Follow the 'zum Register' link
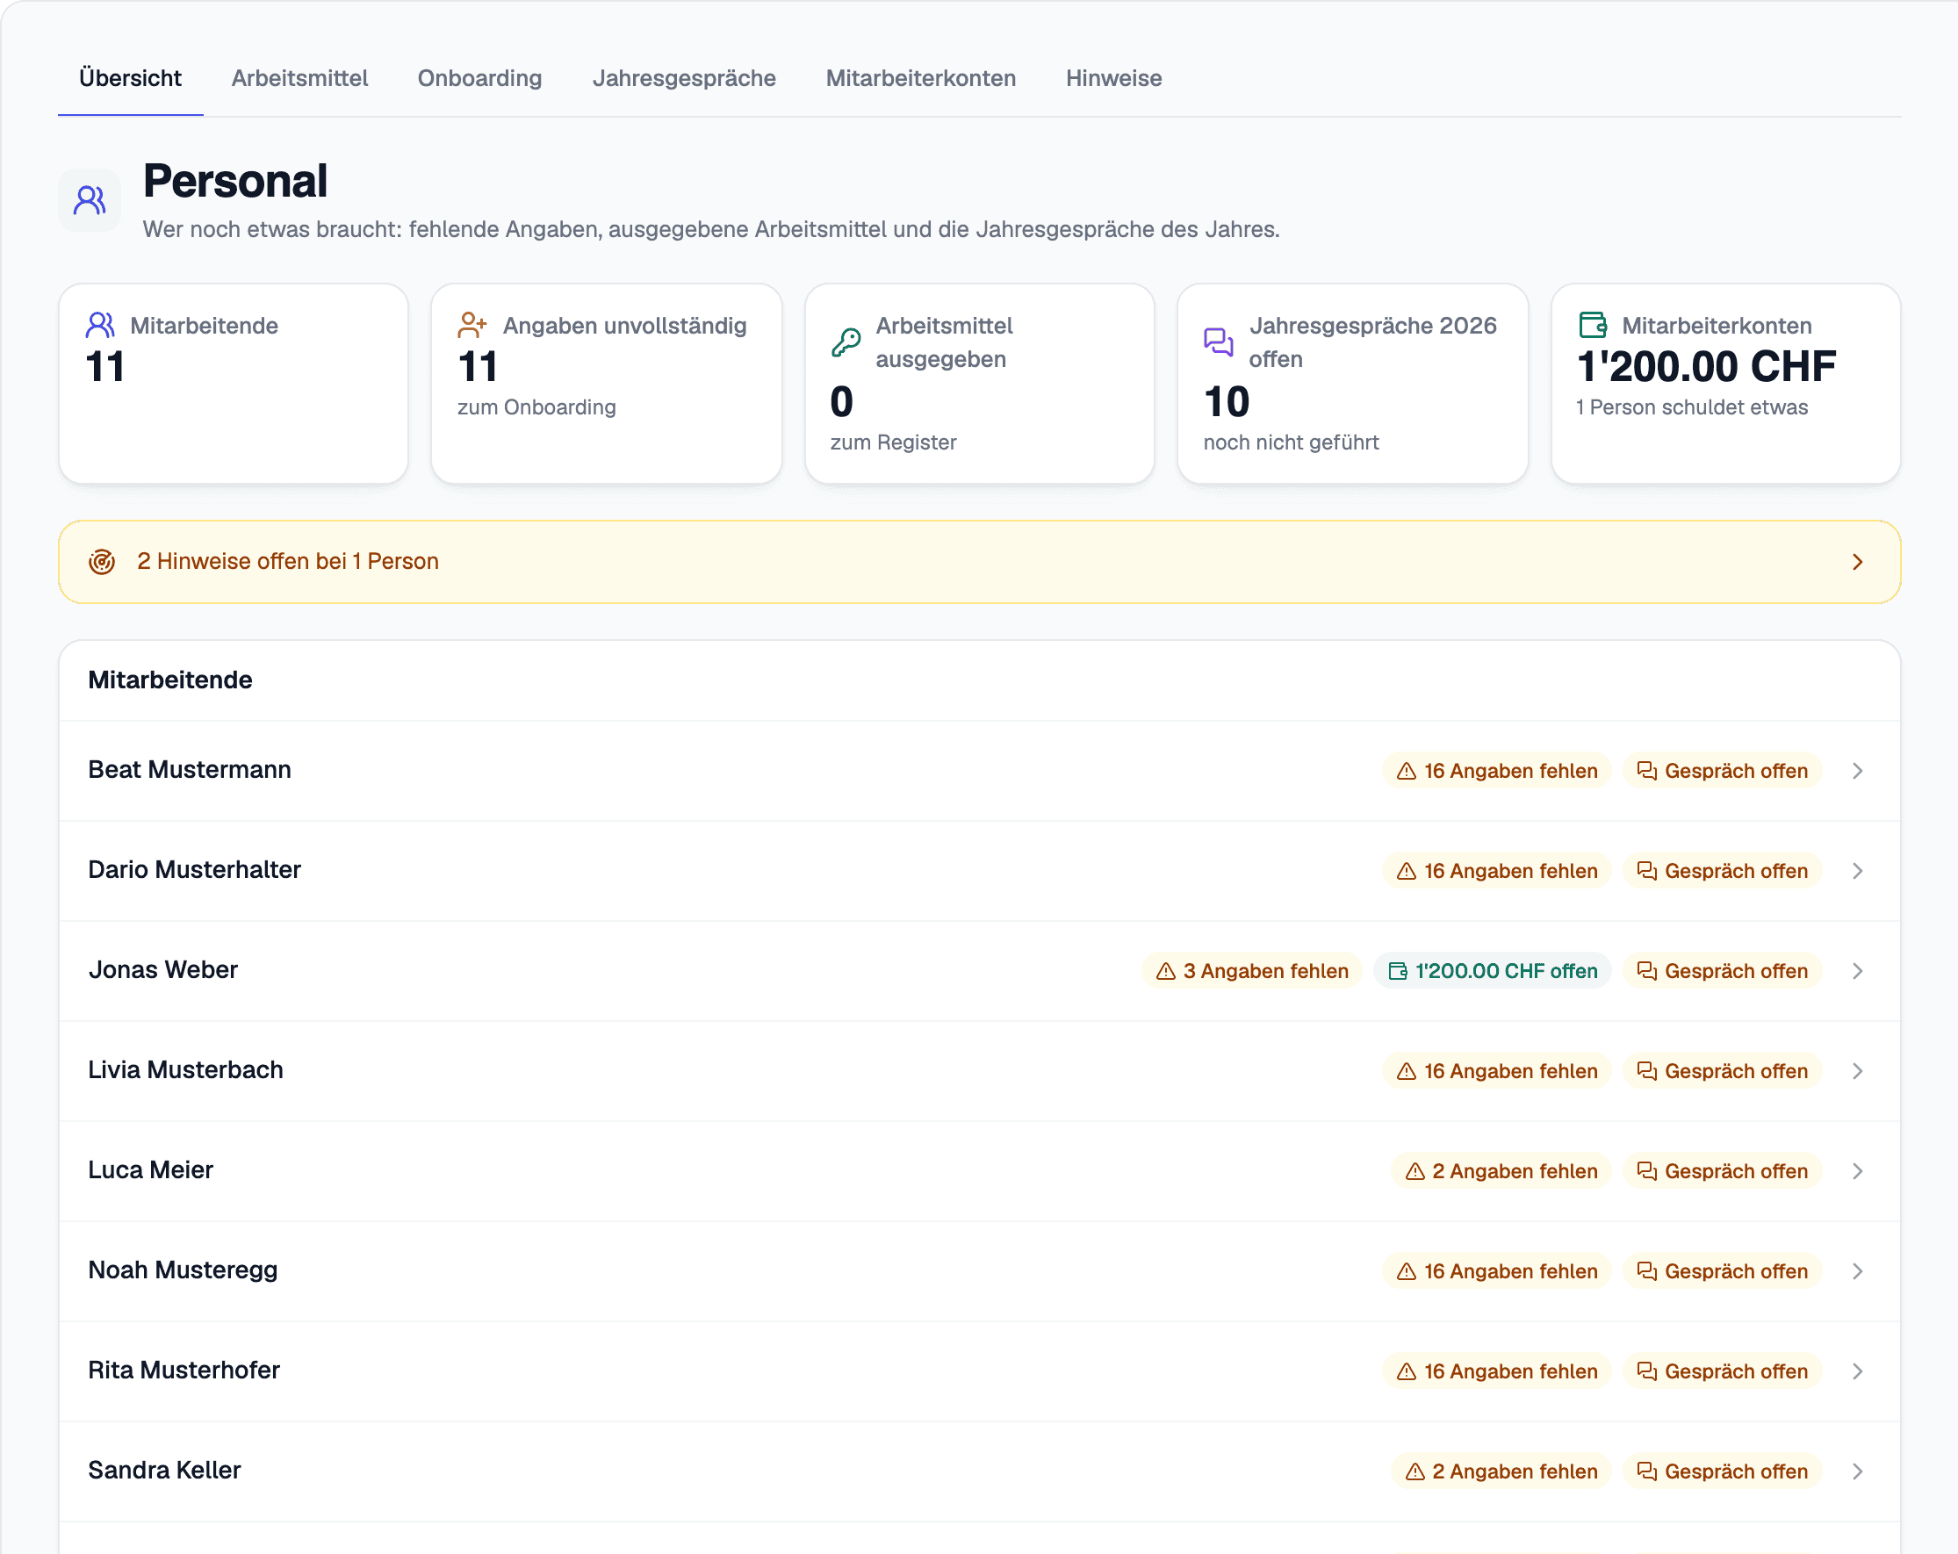 point(894,442)
